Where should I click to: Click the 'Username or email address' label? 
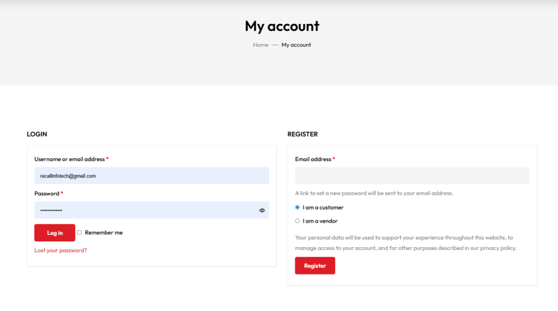[x=69, y=160]
